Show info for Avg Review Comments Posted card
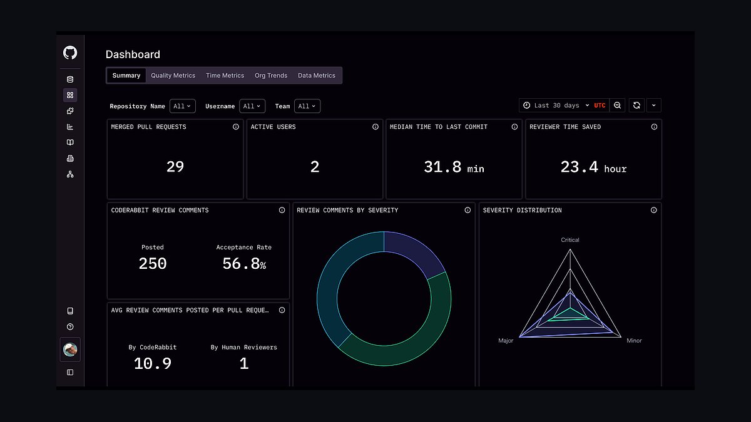Image resolution: width=751 pixels, height=422 pixels. (282, 310)
